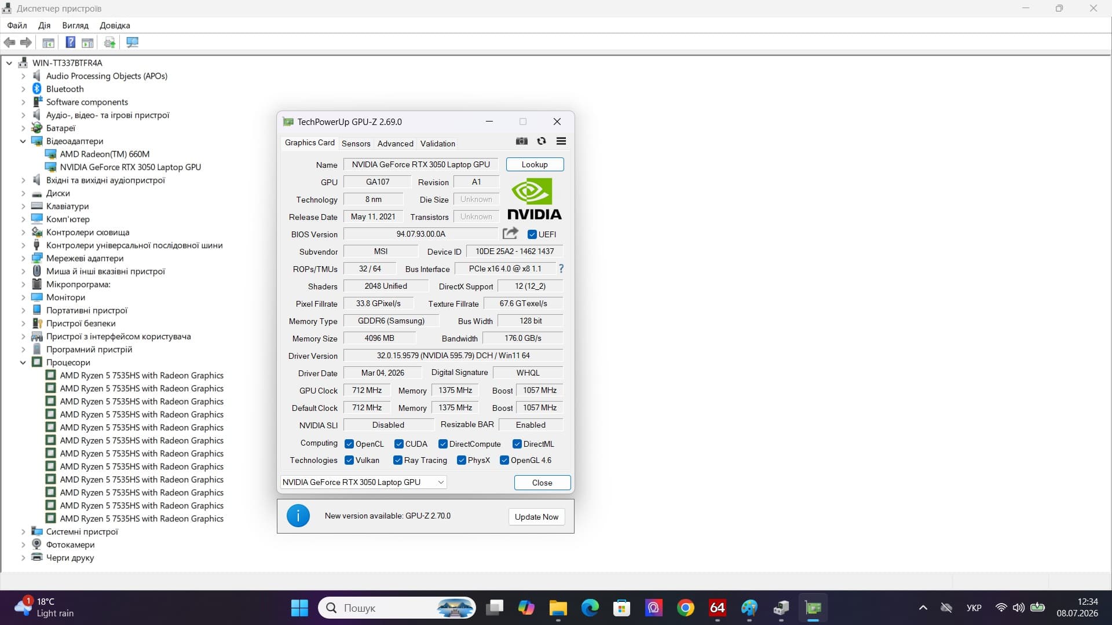Expand the Монітори tree node
This screenshot has height=625, width=1112.
click(23, 297)
